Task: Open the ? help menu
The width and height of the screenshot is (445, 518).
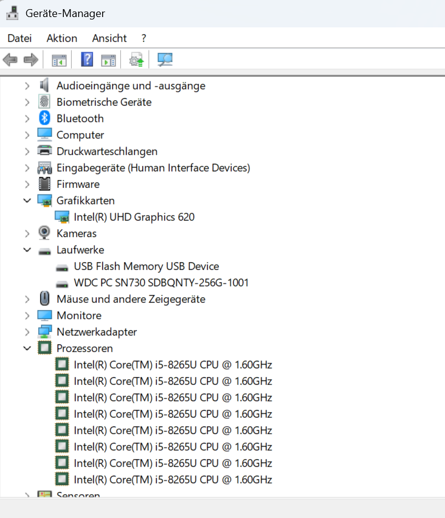Action: point(143,38)
